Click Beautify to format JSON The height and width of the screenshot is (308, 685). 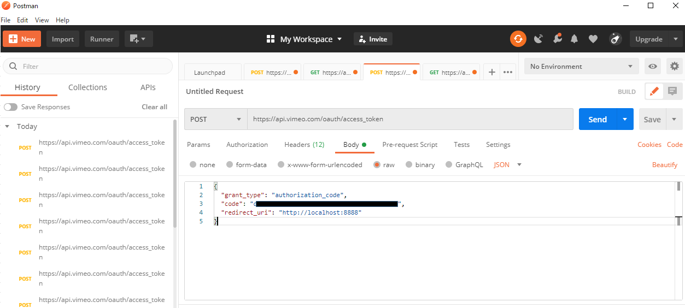click(665, 164)
